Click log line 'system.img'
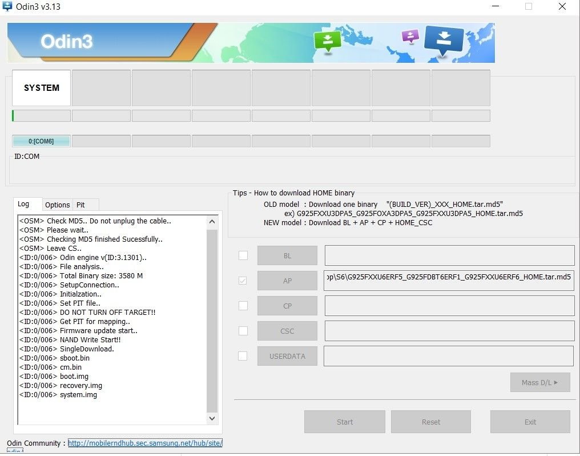580x456 pixels. [58, 394]
